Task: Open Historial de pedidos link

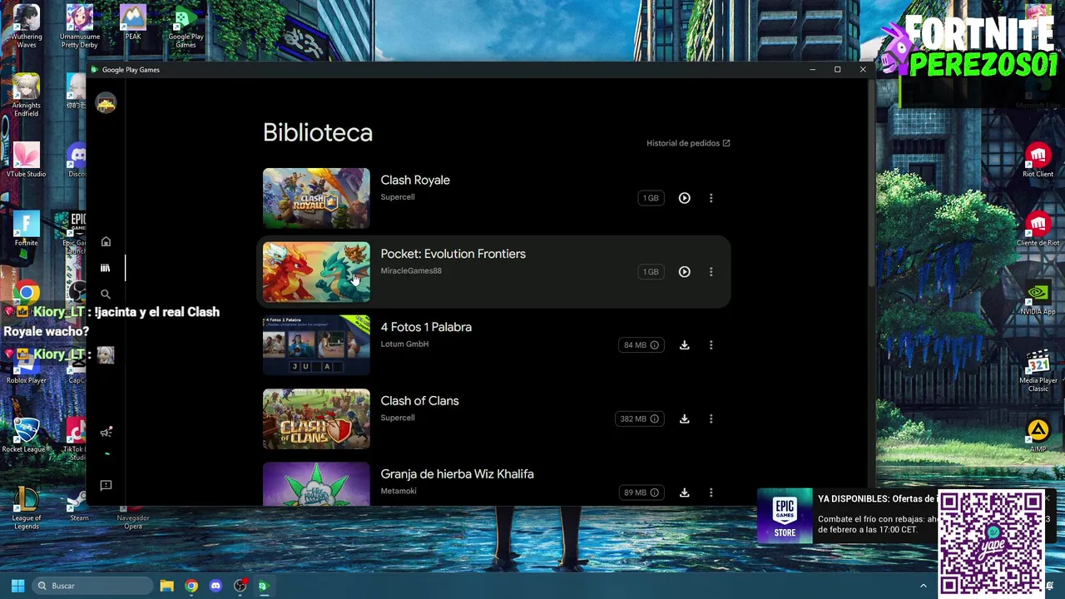Action: click(x=688, y=143)
